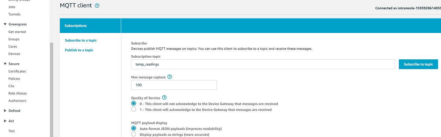Open help icon next to Max message capture
This screenshot has width=441, height=137.
170,77
